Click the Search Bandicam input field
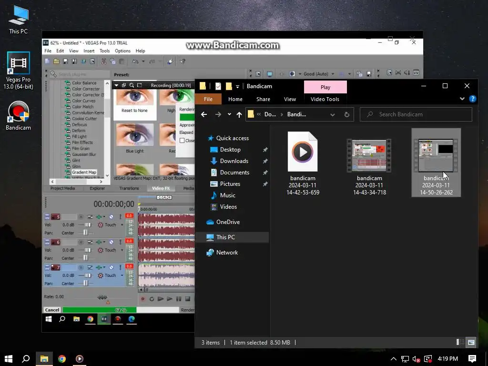 [x=416, y=114]
